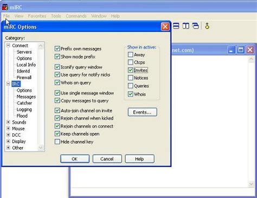257x198 pixels.
Task: Select Catcher tree item
Action: pyautogui.click(x=24, y=103)
